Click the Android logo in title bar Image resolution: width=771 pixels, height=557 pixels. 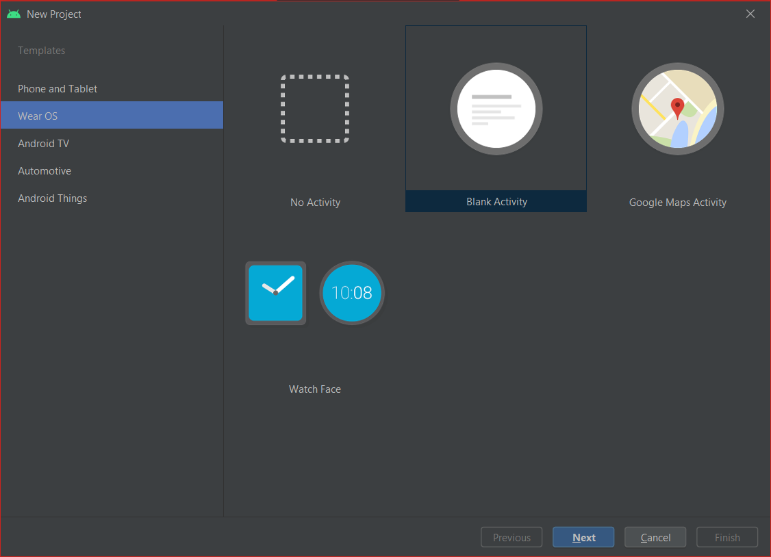[14, 14]
